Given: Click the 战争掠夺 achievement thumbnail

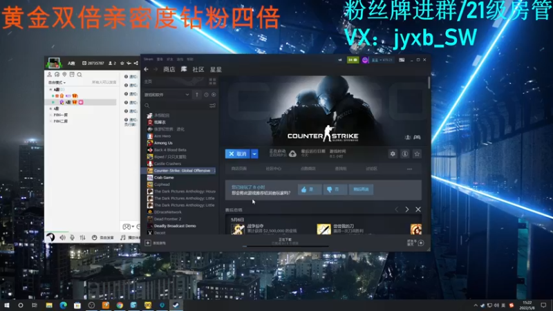Looking at the screenshot, I should tap(238, 229).
